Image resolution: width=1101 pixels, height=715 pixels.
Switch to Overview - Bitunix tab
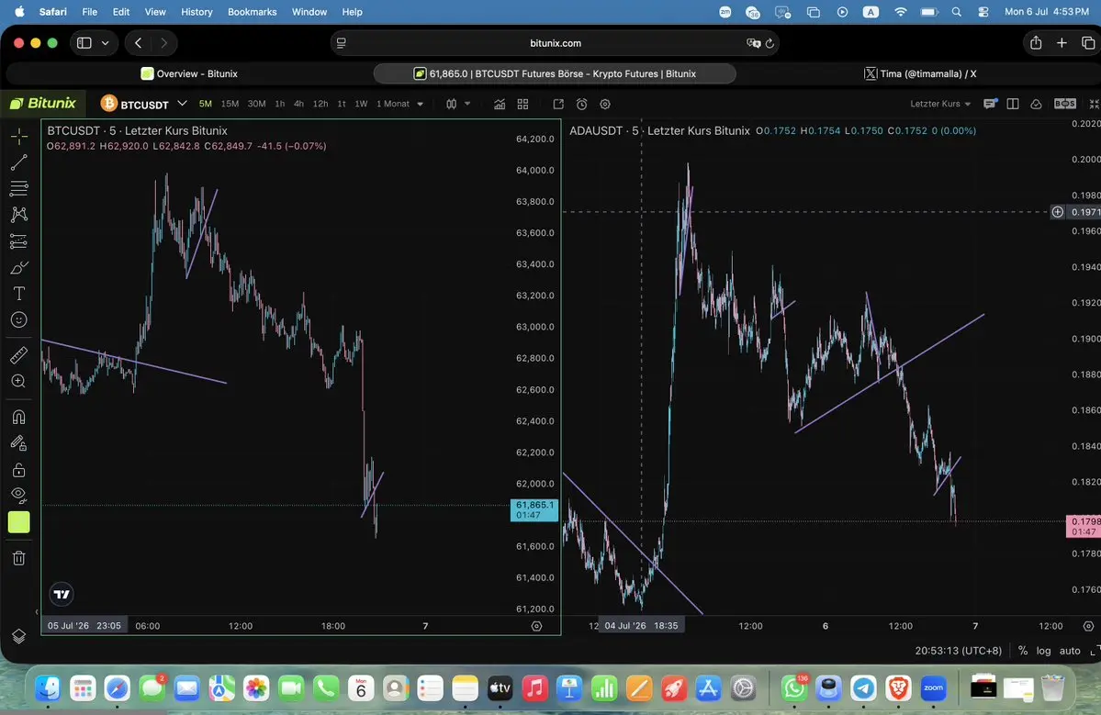pos(189,73)
